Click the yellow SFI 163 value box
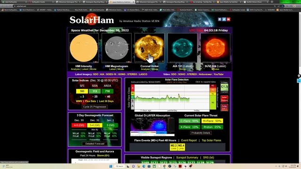The image size is (301, 169). pyautogui.click(x=82, y=91)
